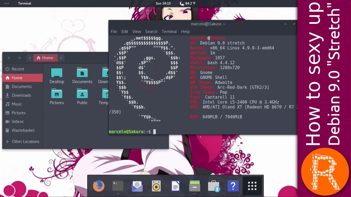The height and width of the screenshot is (197, 351).
Task: Select the Public folder icon
Action: pyautogui.click(x=82, y=97)
